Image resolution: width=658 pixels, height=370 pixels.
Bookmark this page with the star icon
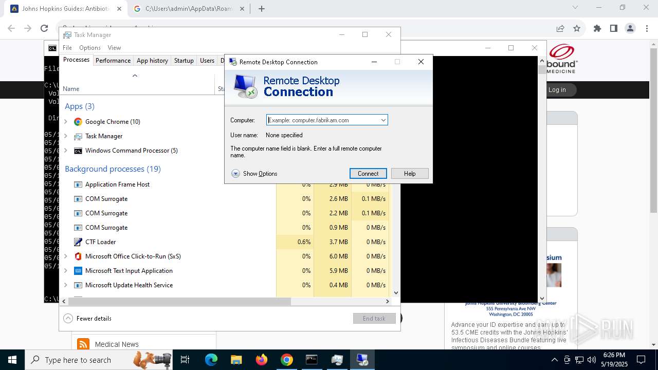tap(577, 29)
